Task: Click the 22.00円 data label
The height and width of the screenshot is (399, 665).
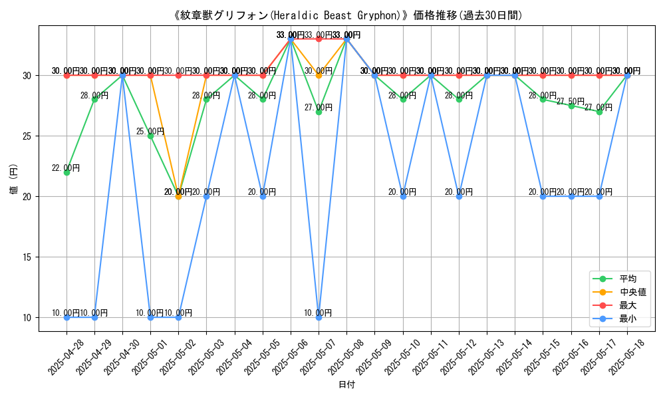Action: pos(66,168)
